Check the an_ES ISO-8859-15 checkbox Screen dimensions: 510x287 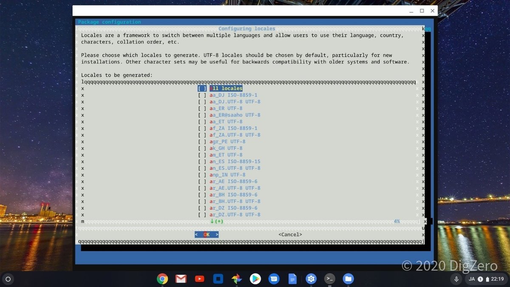pyautogui.click(x=202, y=162)
